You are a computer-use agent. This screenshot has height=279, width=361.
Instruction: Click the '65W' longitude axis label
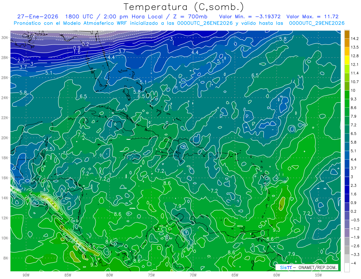[x=235, y=275]
